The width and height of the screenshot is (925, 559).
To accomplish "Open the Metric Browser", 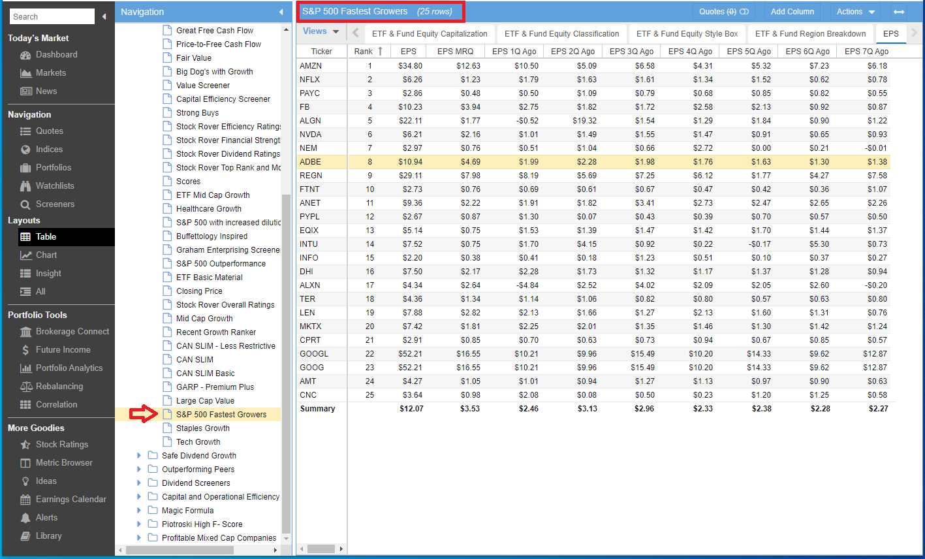I will point(56,463).
